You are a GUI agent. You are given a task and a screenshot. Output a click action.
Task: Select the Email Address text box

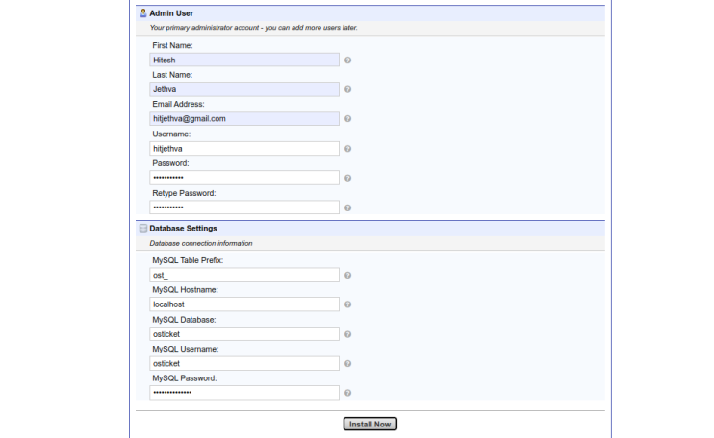tap(244, 119)
